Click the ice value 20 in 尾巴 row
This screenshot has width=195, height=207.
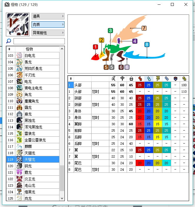click(x=166, y=163)
